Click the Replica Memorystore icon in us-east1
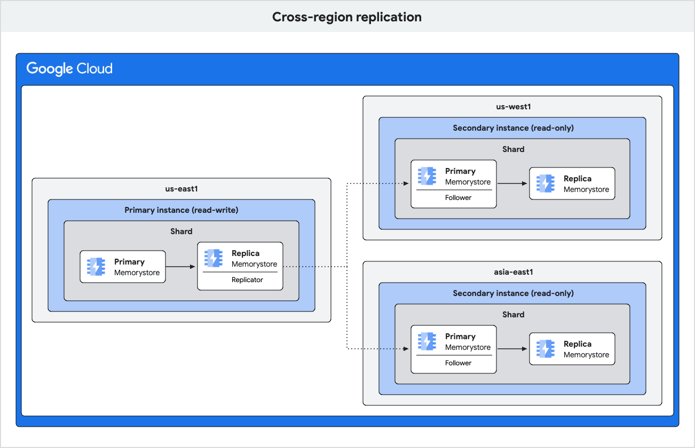 [x=213, y=258]
